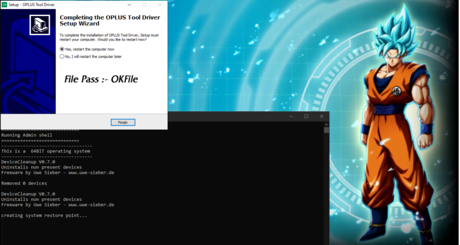Close the console window
The image size is (460, 245).
click(x=322, y=116)
